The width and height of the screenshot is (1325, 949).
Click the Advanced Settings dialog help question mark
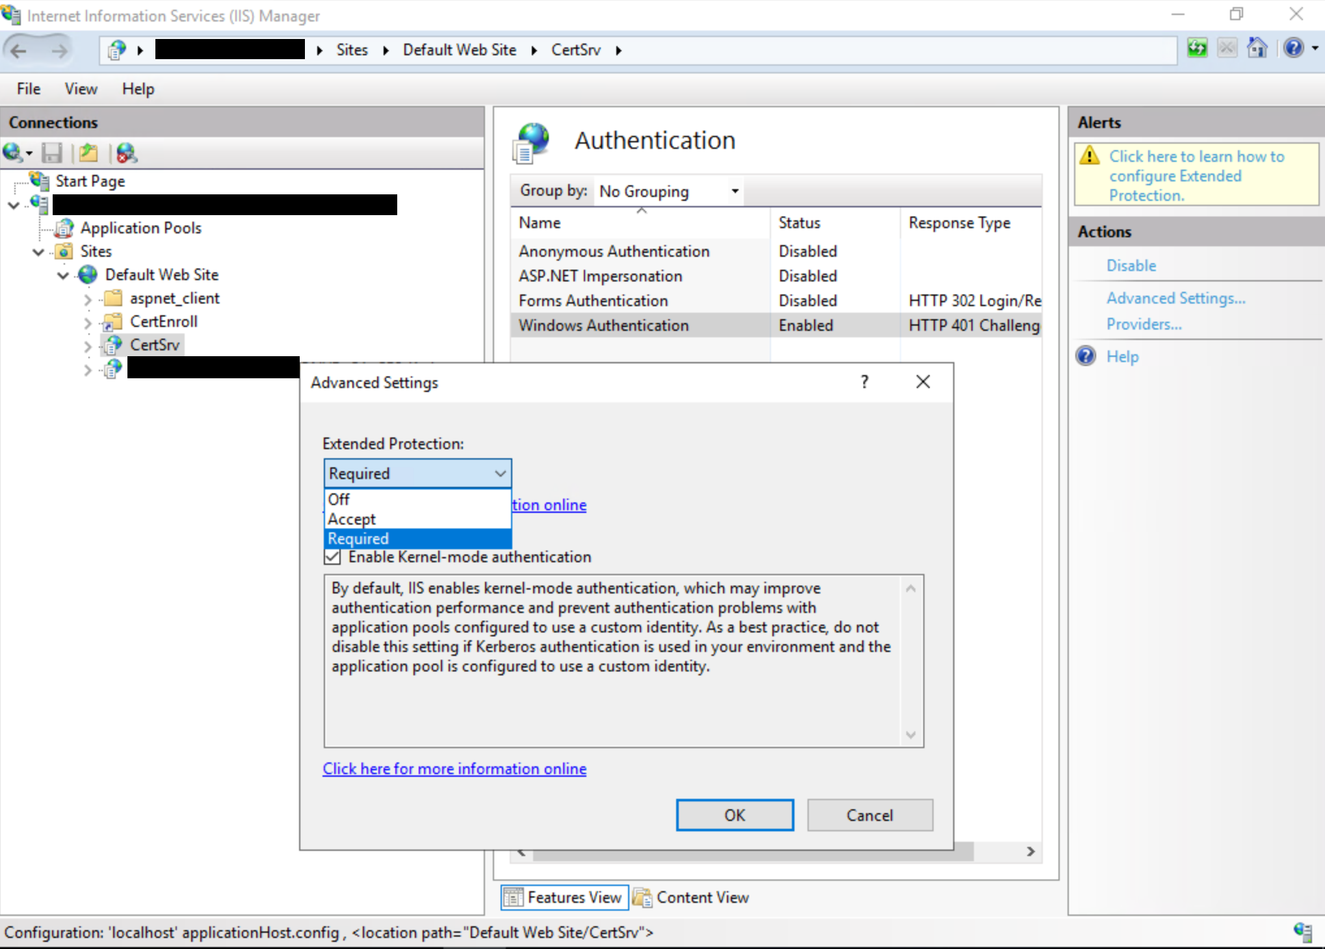[865, 382]
